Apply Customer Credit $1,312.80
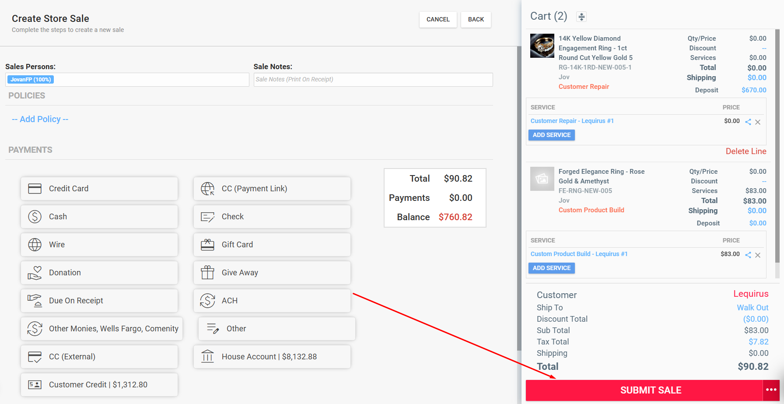 point(99,385)
